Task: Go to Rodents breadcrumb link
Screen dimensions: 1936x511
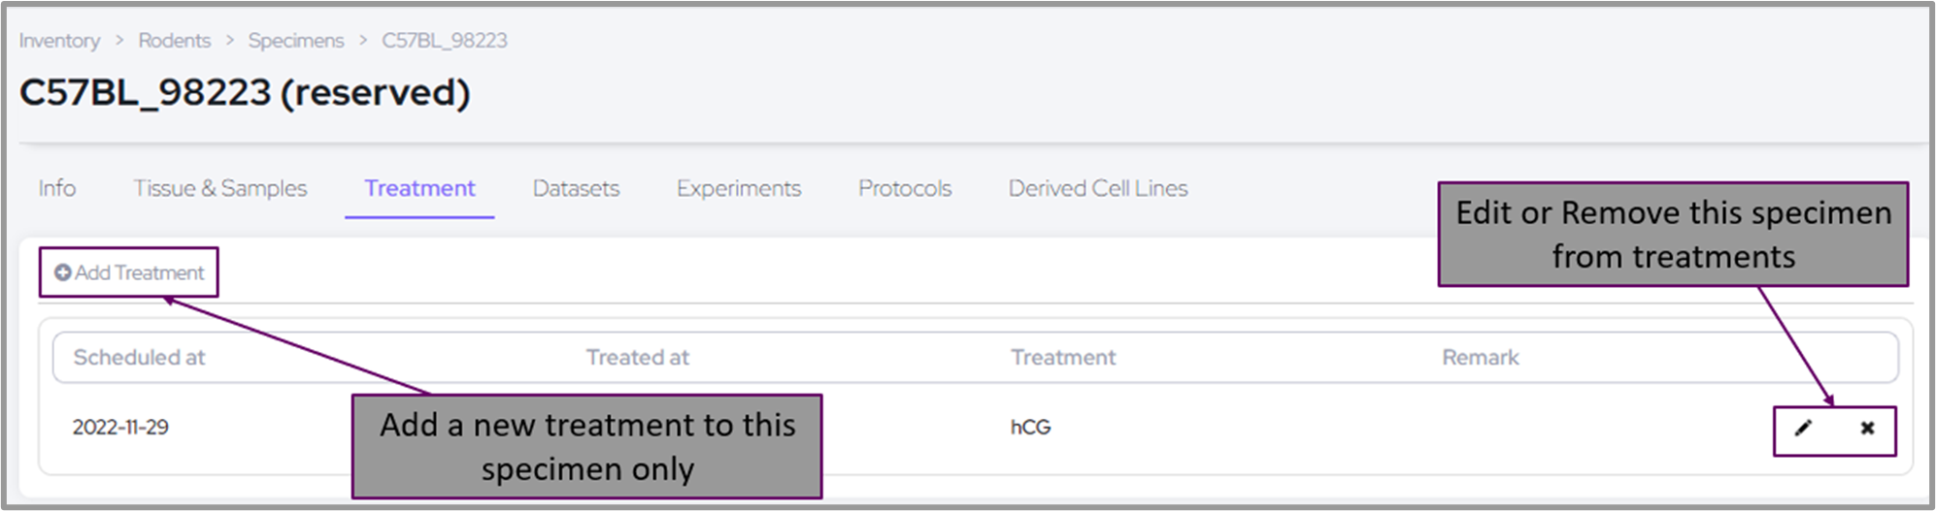Action: (175, 41)
